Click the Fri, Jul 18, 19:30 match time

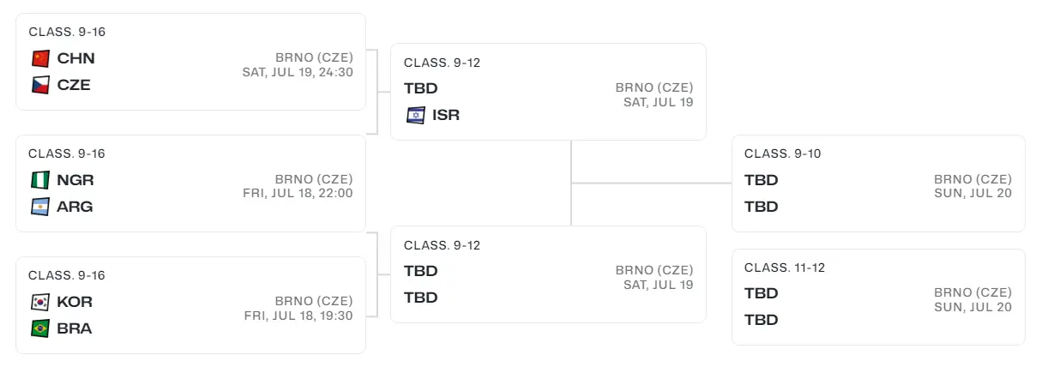click(298, 316)
